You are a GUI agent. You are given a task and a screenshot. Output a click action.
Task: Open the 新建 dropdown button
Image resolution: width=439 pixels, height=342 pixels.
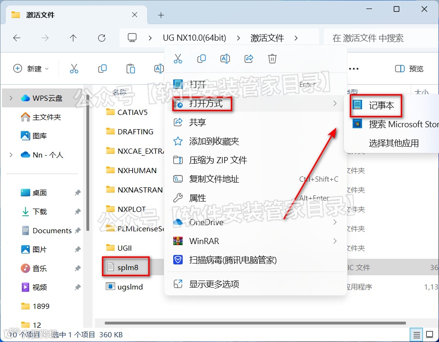pos(31,69)
